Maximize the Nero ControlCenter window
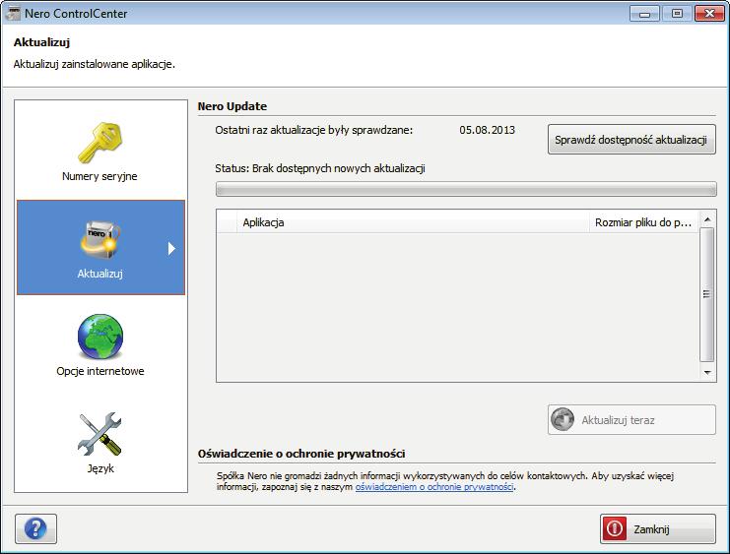730x554 pixels. point(677,13)
